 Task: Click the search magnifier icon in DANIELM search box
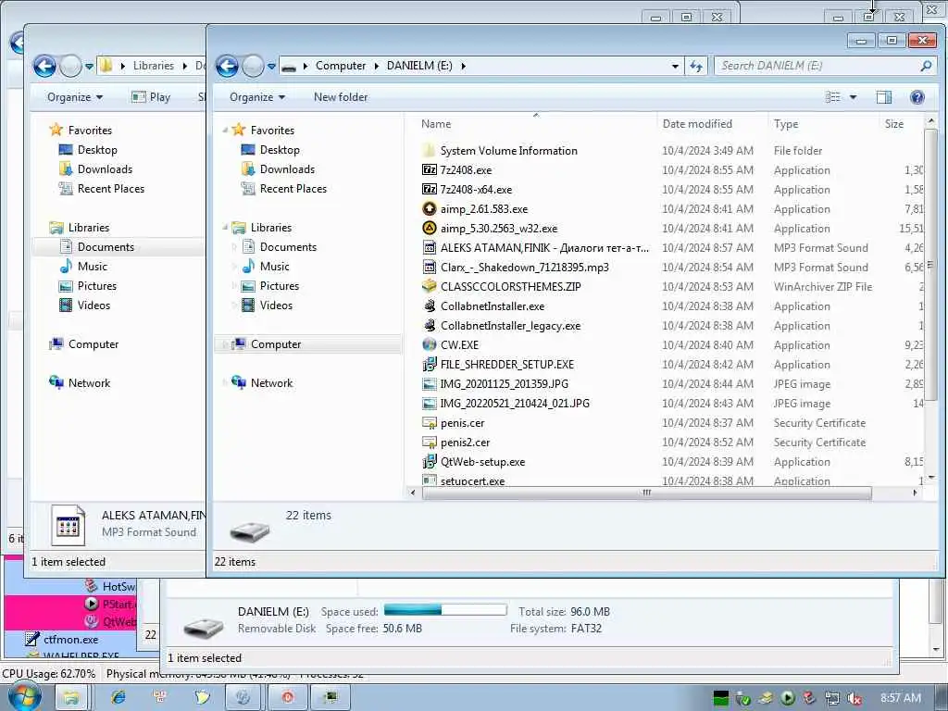click(x=926, y=66)
